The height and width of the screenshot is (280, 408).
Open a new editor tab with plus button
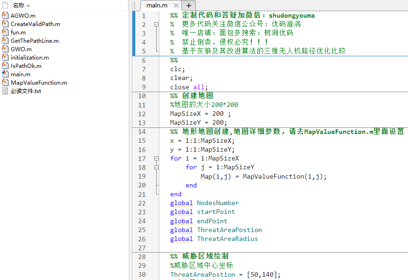click(189, 6)
